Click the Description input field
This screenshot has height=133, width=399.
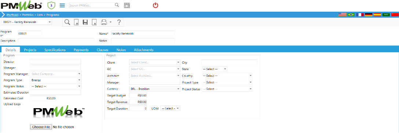[x=56, y=41]
